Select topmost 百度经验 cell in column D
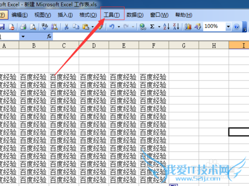 pyautogui.click(x=94, y=77)
